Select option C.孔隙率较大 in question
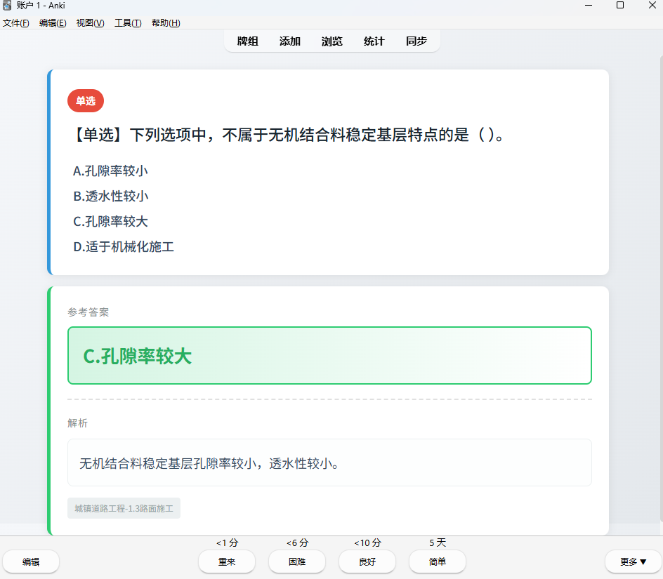 pos(110,222)
